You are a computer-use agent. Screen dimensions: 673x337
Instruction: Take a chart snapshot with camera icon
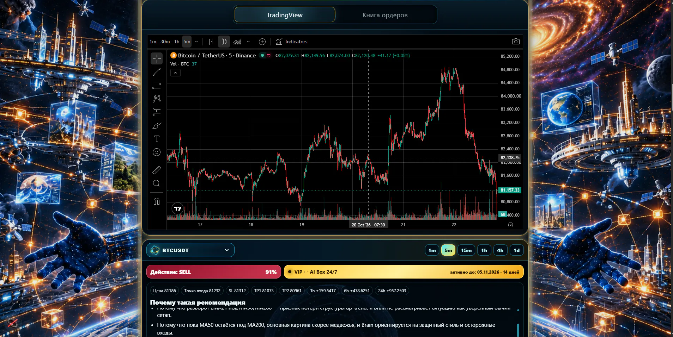516,42
